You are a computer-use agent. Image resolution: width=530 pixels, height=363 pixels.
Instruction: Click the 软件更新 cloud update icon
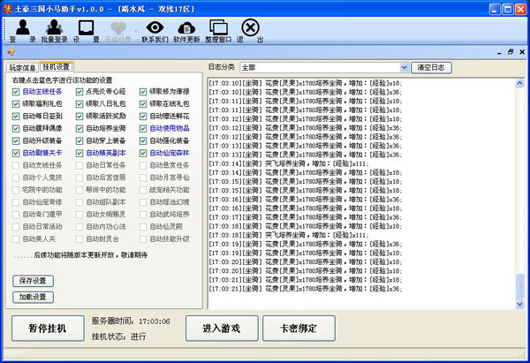186,31
